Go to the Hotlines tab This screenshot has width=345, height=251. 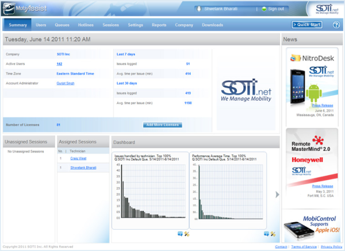tap(86, 25)
